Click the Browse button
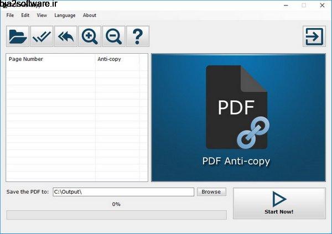Image resolution: width=332 pixels, height=234 pixels. tap(211, 192)
